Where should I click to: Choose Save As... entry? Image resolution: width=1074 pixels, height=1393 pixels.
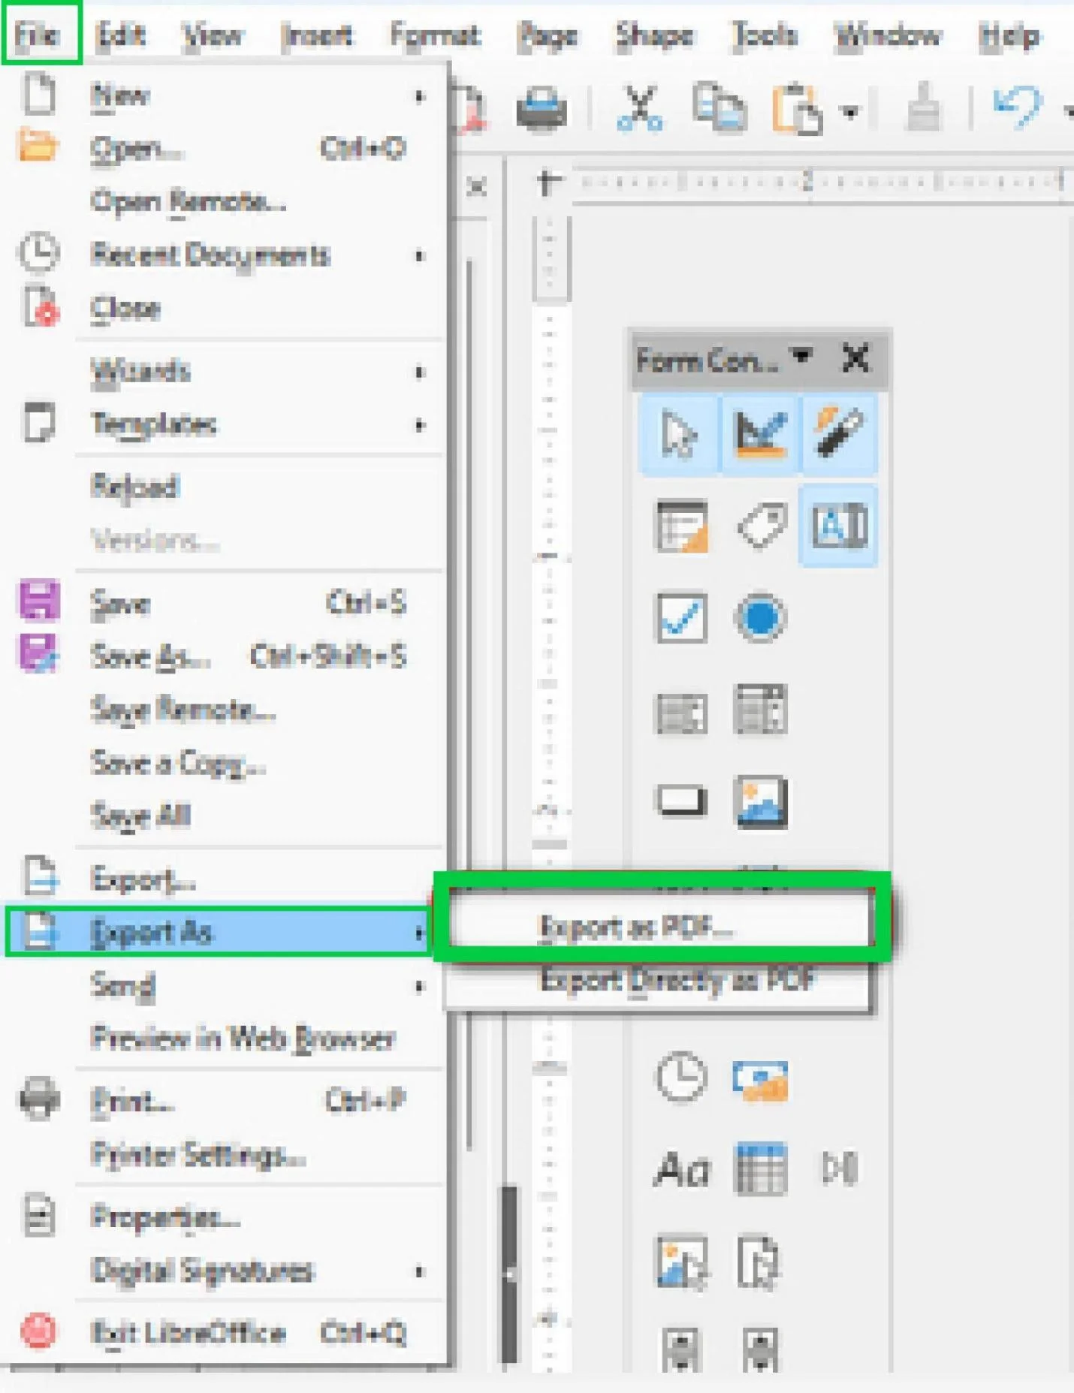coord(225,656)
